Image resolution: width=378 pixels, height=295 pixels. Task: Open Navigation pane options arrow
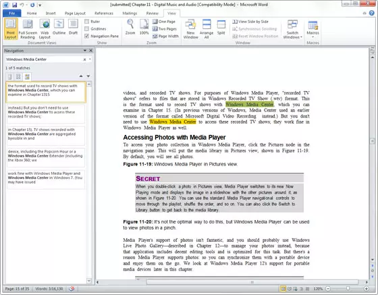pos(85,51)
